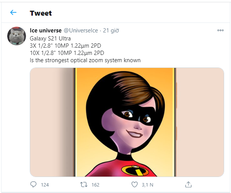The image size is (231, 193).
Task: Open the cat avatar profile picture
Action: [17, 36]
